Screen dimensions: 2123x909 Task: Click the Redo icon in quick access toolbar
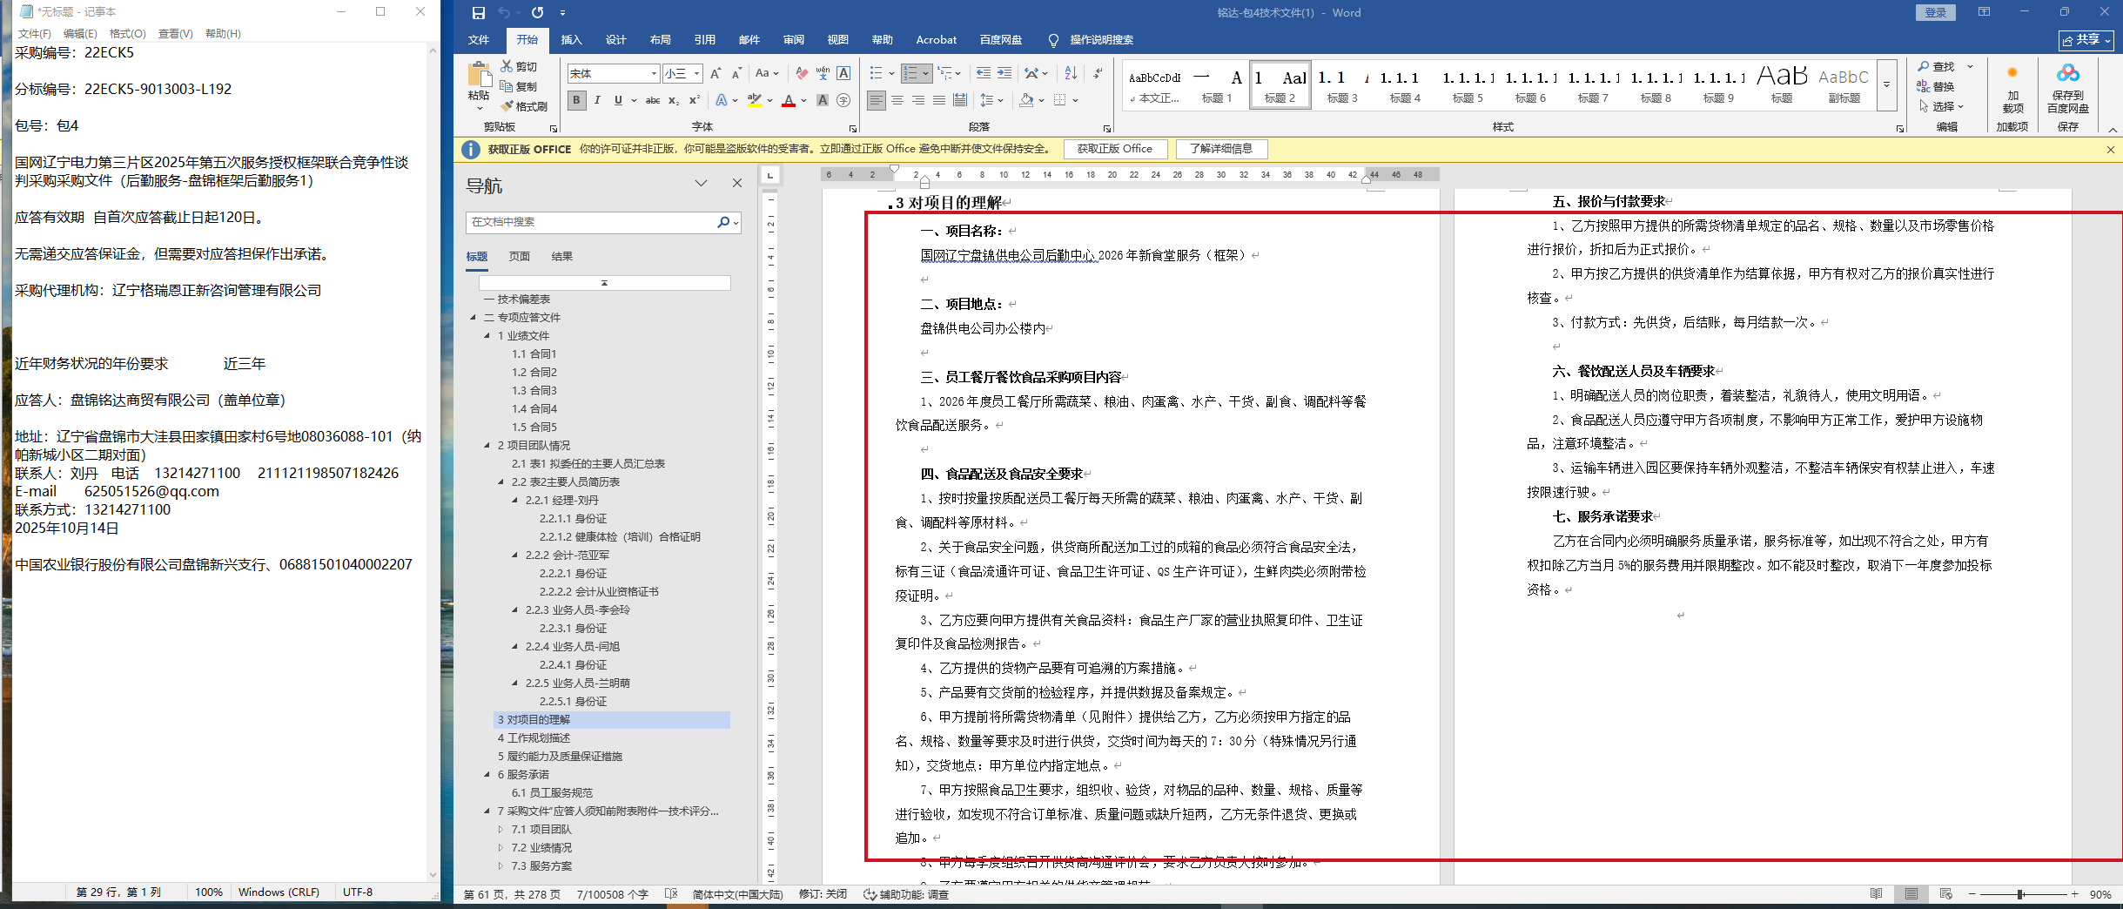(537, 13)
